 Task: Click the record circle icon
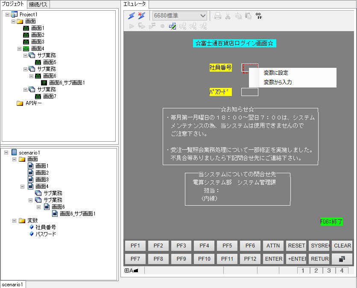pos(162,26)
